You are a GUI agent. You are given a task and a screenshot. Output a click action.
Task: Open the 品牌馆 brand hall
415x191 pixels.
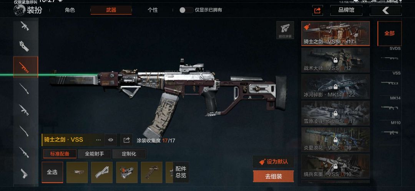[x=346, y=11]
